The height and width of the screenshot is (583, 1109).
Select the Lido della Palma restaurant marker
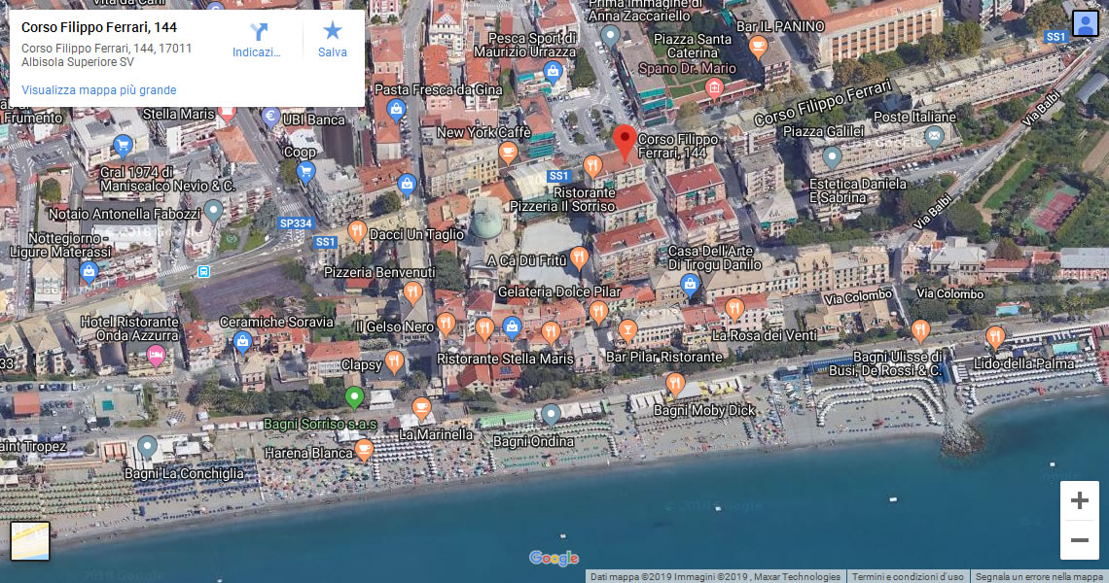click(995, 339)
